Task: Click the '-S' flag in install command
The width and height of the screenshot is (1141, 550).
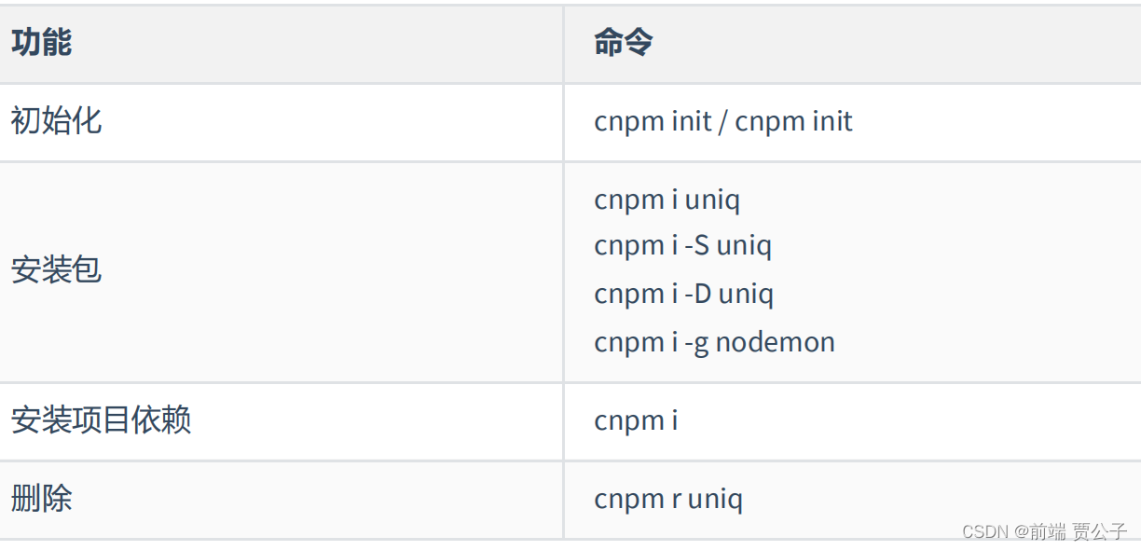Action: (696, 246)
